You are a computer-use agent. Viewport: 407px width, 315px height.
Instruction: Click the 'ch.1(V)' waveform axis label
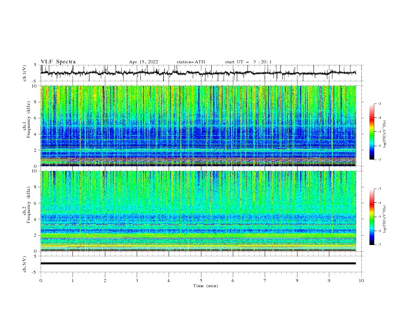[25, 73]
